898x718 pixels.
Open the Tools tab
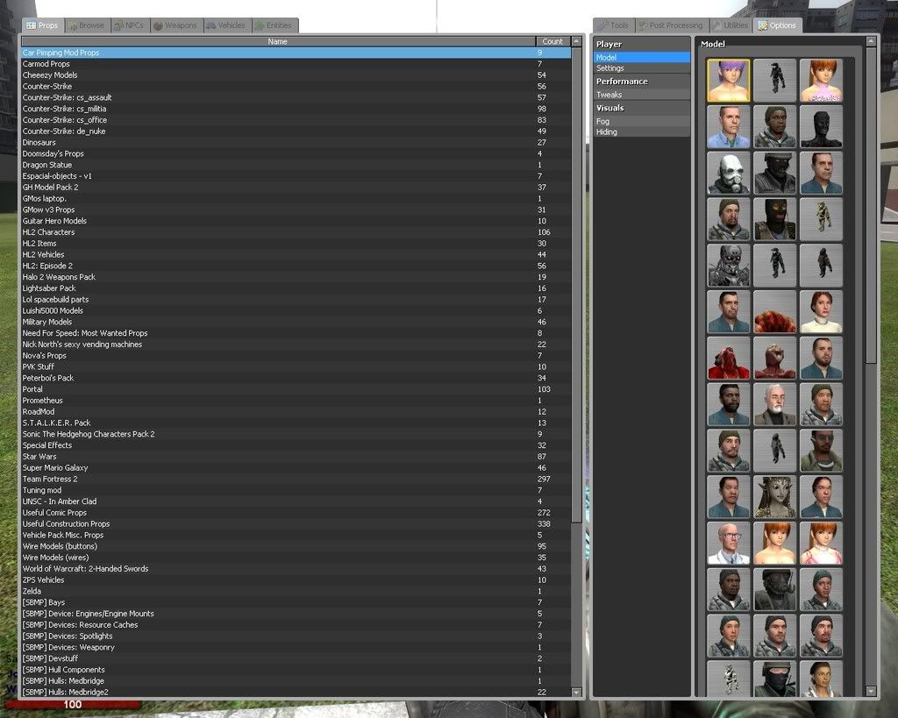[614, 25]
